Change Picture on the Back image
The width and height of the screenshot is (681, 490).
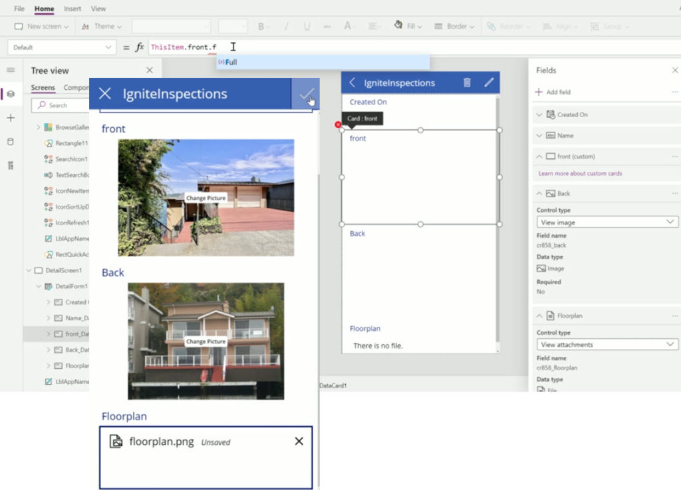206,342
